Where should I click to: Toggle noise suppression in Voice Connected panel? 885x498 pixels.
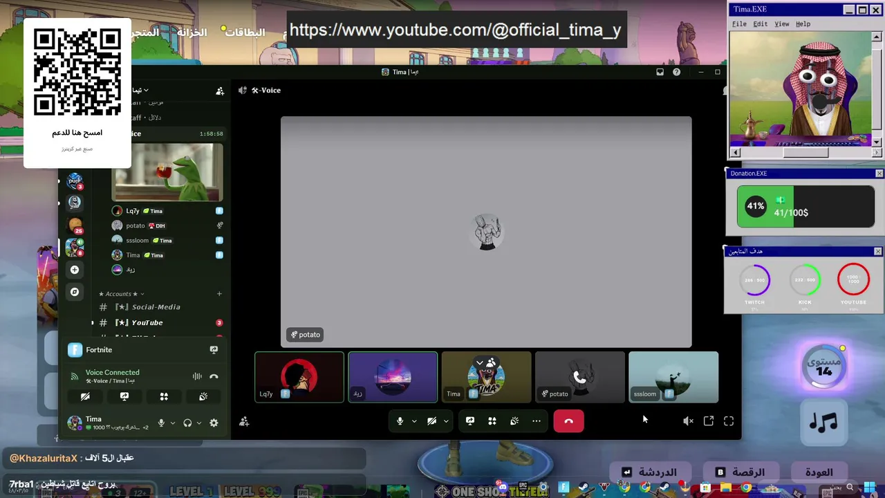pyautogui.click(x=197, y=376)
